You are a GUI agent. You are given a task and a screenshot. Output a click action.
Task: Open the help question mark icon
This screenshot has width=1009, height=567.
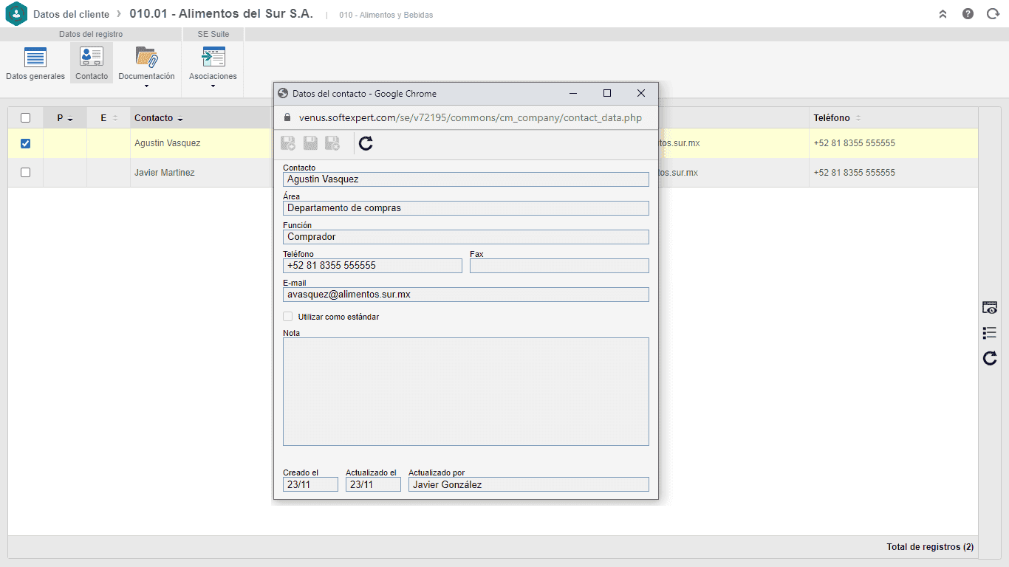tap(968, 14)
